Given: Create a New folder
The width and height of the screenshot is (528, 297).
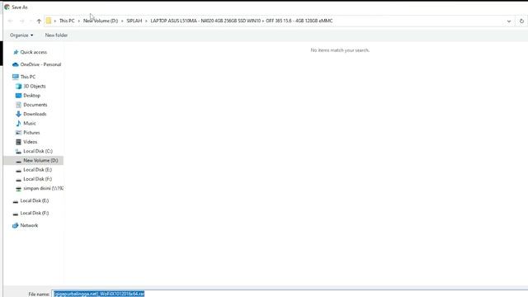Looking at the screenshot, I should click(x=56, y=35).
